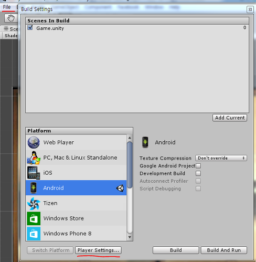Select the Web Player platform label
This screenshot has height=262, width=256.
click(59, 142)
